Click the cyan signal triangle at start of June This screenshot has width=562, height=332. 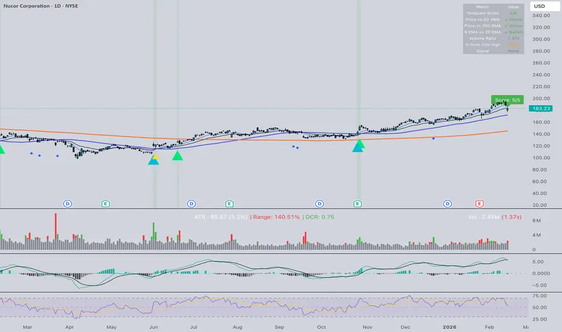click(x=153, y=161)
